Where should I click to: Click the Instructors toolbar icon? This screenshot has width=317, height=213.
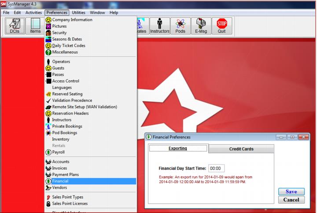[x=159, y=26]
